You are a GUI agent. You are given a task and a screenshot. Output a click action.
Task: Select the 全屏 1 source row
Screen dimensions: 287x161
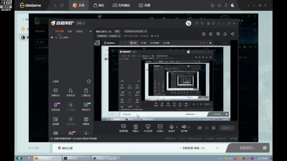point(71,38)
